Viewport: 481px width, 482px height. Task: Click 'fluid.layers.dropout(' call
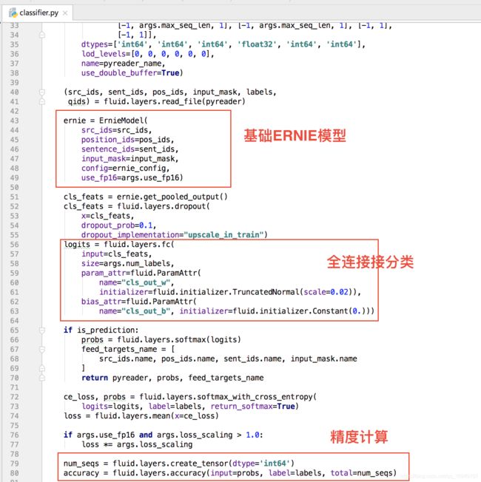pyautogui.click(x=163, y=206)
